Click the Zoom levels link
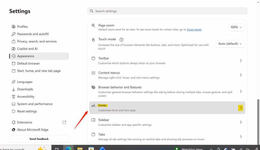Image resolution: width=260 pixels, height=150 pixels. [x=194, y=29]
